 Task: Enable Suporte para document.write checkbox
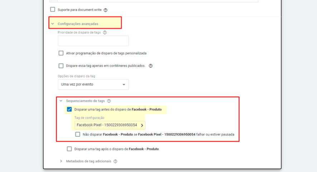coord(53,10)
